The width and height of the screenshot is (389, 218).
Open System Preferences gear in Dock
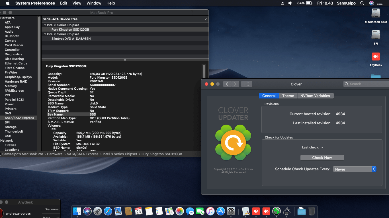click(231, 211)
